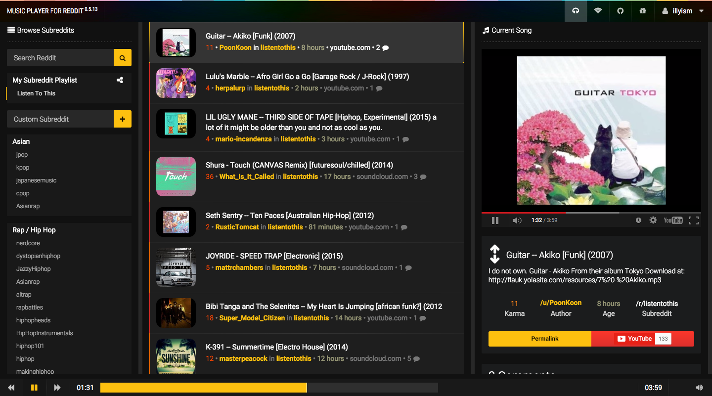Select the HipHopInstrumentals subreddit

point(44,333)
